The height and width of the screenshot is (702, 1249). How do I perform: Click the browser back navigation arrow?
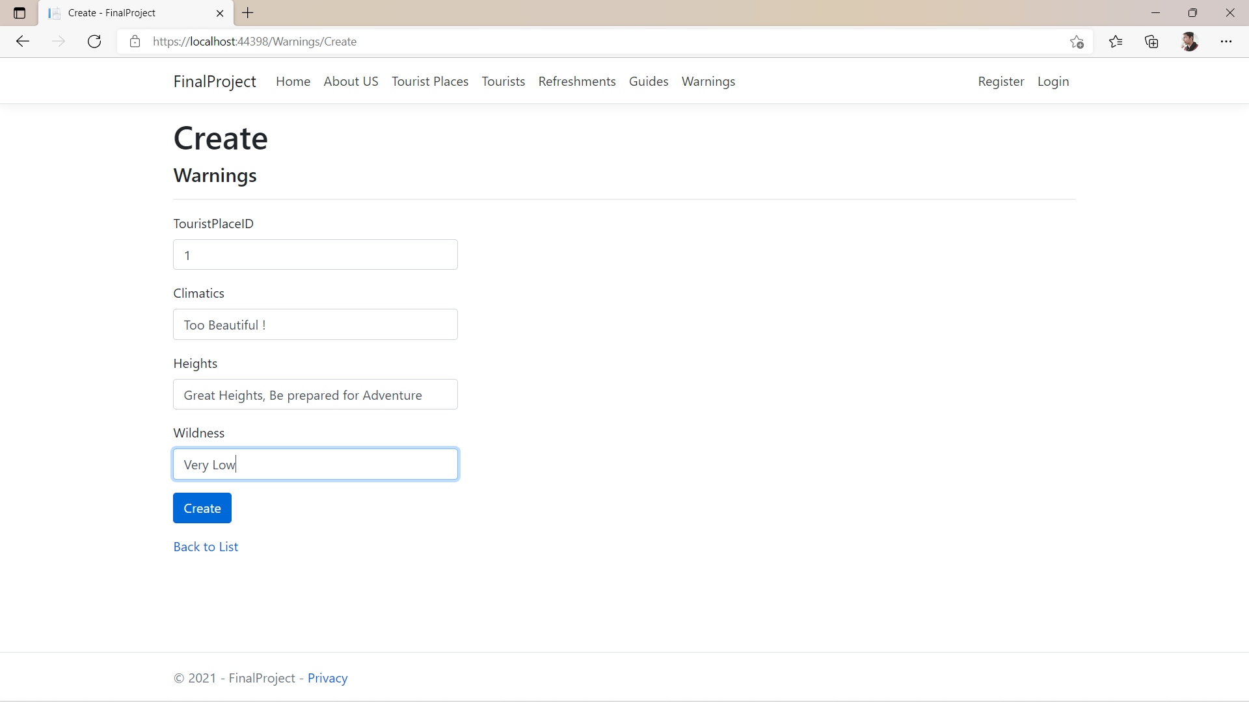tap(23, 41)
